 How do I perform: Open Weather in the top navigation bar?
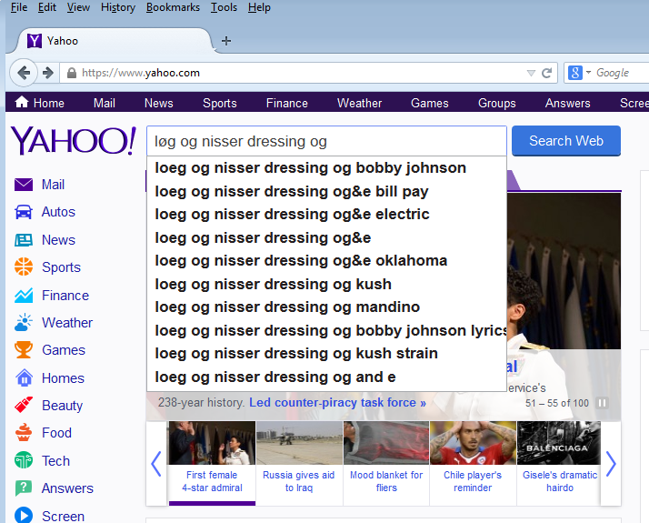[359, 103]
